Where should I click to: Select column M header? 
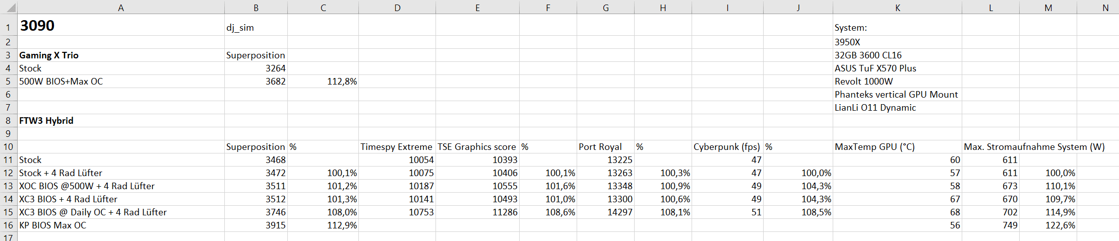click(1048, 8)
